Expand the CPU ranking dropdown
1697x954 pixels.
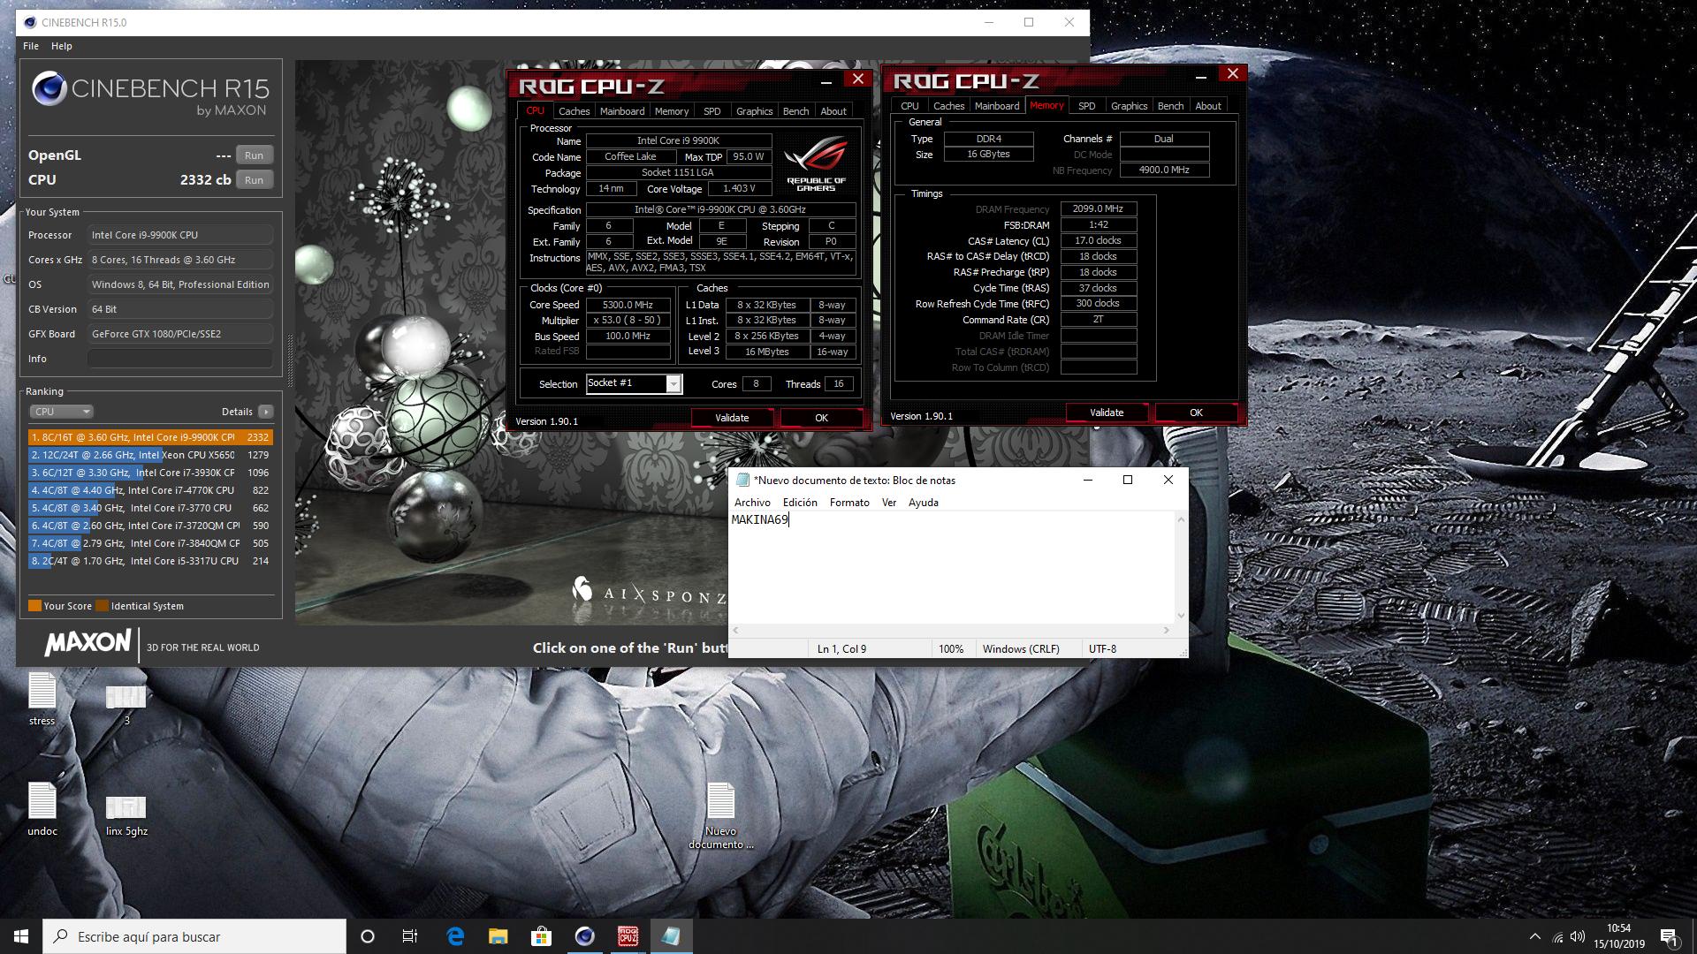click(x=61, y=412)
